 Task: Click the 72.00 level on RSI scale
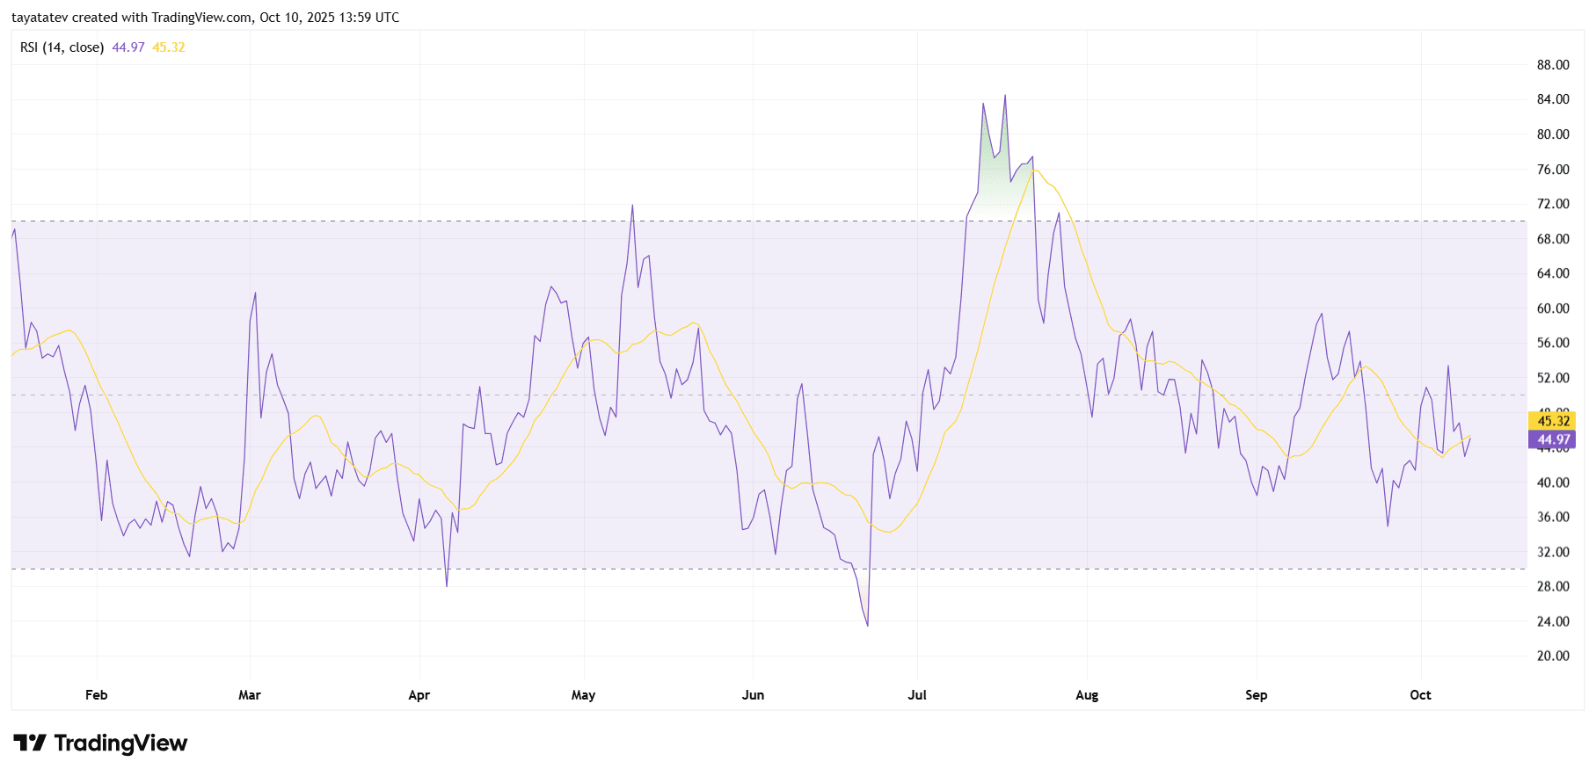point(1552,204)
